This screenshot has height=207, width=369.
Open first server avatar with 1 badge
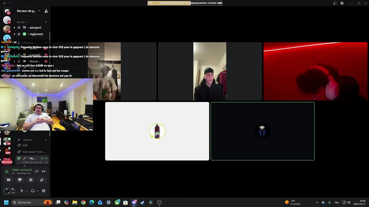pos(7,20)
